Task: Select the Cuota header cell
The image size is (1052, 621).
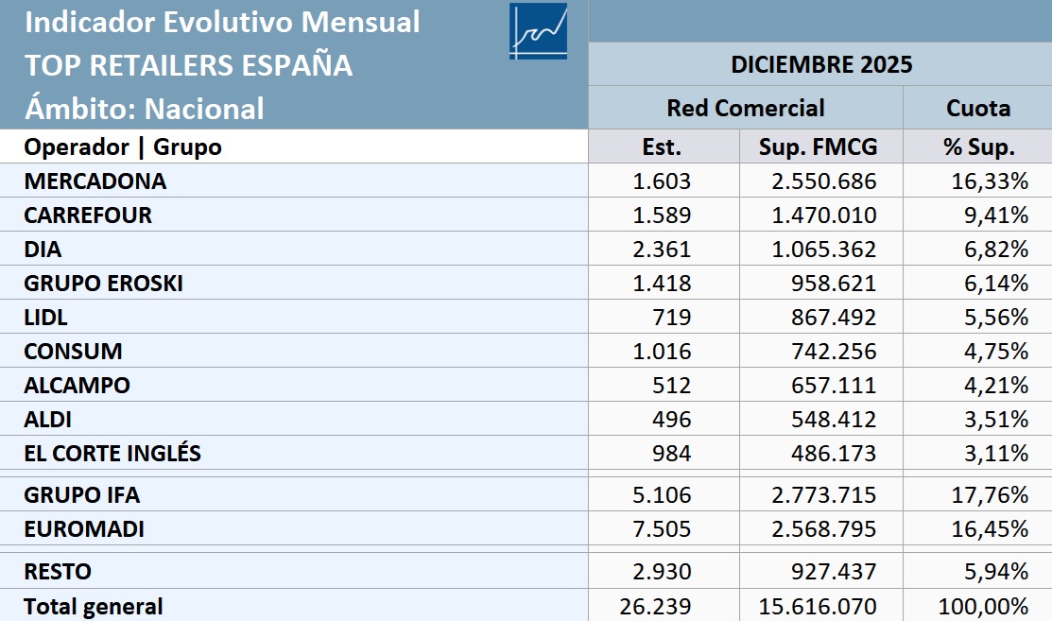Action: [x=977, y=108]
